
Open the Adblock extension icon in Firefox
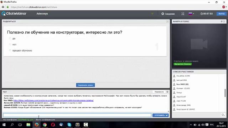[x=224, y=7]
